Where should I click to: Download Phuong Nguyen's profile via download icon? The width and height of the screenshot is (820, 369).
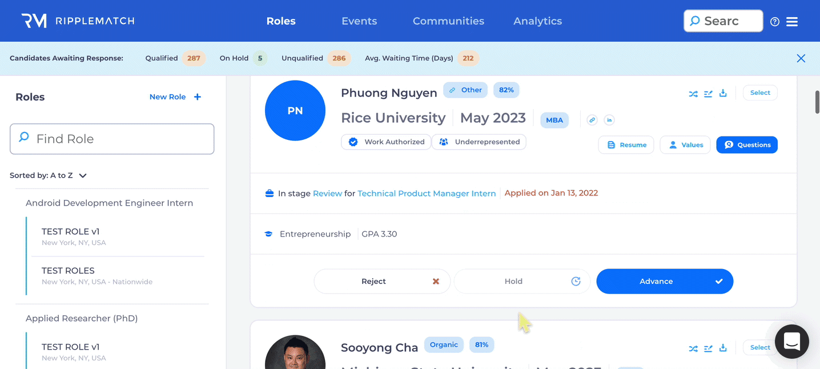tap(723, 93)
